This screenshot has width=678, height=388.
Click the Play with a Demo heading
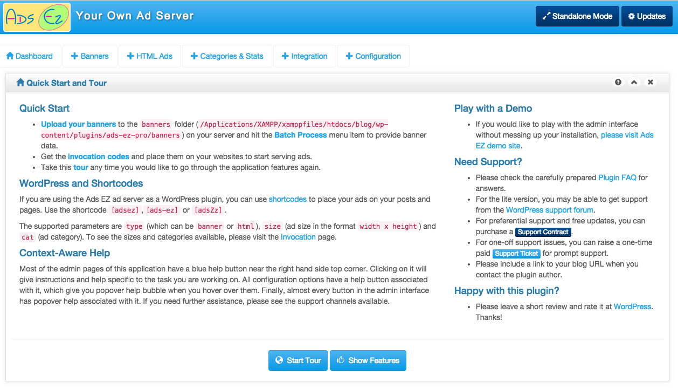pyautogui.click(x=493, y=108)
